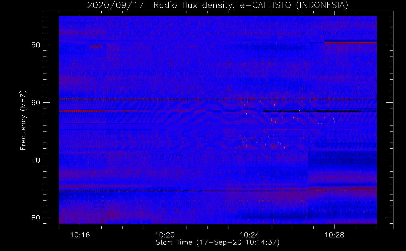Click the 70 frequency tick label
406x251 pixels.
36,160
